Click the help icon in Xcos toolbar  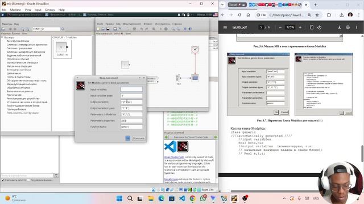pyautogui.click(x=190, y=29)
